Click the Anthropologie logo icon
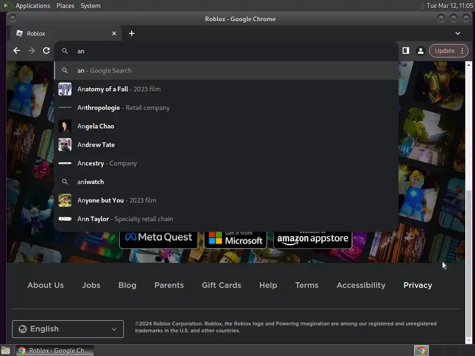The height and width of the screenshot is (356, 475). point(65,108)
